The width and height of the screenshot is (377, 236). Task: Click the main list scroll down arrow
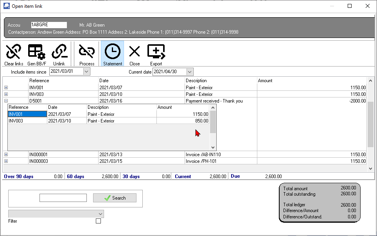[x=370, y=169]
